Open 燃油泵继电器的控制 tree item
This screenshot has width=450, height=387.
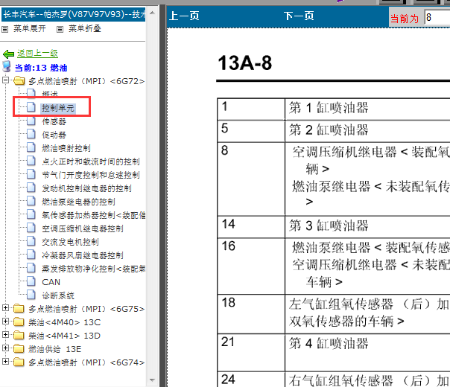tap(78, 202)
